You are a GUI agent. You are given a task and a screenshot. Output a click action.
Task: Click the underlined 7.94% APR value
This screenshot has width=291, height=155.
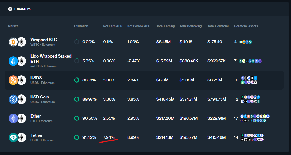[109, 137]
